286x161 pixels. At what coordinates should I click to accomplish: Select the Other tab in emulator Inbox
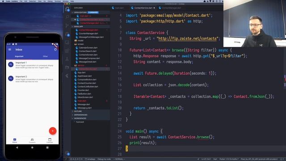click(45, 56)
